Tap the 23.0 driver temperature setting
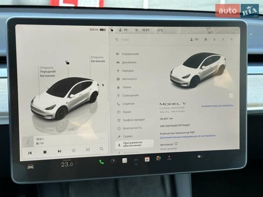Screen dimensions: 263x197 [67, 164]
